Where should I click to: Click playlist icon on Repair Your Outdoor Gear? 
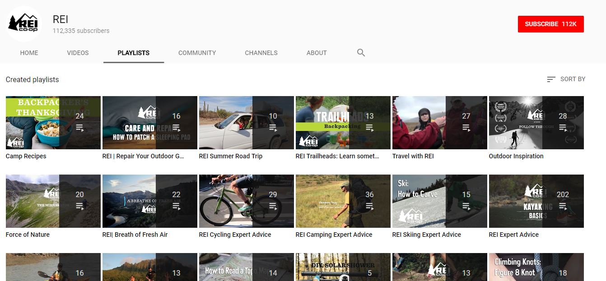(x=176, y=128)
